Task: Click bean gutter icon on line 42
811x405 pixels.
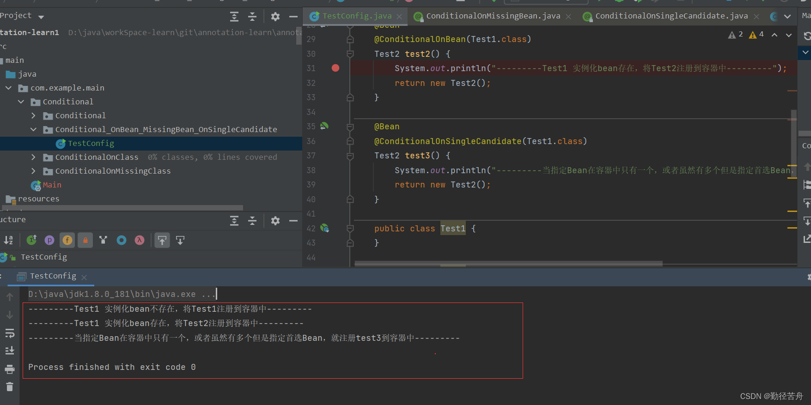Action: pyautogui.click(x=325, y=228)
